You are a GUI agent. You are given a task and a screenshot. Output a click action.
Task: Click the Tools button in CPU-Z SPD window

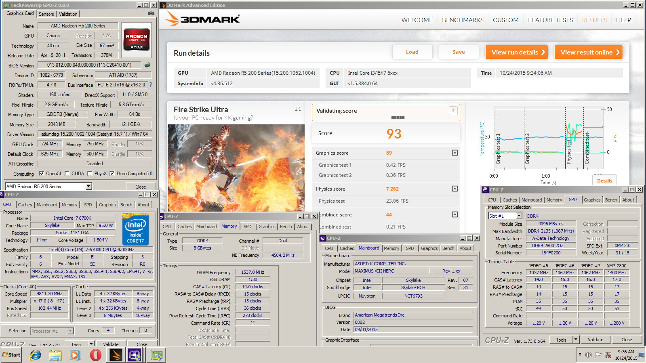561,340
